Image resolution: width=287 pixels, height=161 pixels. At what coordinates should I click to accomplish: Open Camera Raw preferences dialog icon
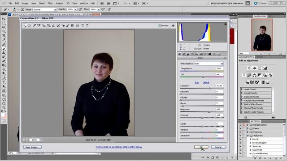tap(78, 26)
